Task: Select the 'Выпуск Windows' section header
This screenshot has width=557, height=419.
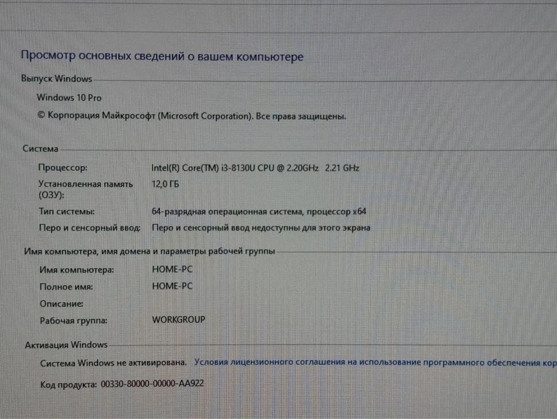Action: click(56, 78)
